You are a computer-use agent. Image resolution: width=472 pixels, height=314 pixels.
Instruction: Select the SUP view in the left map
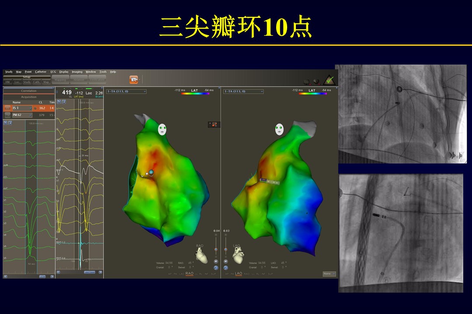point(213,274)
